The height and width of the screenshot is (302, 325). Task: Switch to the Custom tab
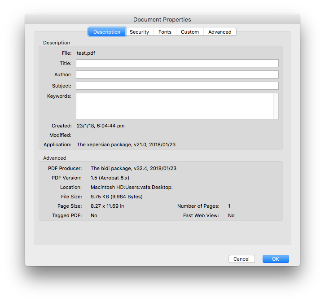click(x=190, y=32)
